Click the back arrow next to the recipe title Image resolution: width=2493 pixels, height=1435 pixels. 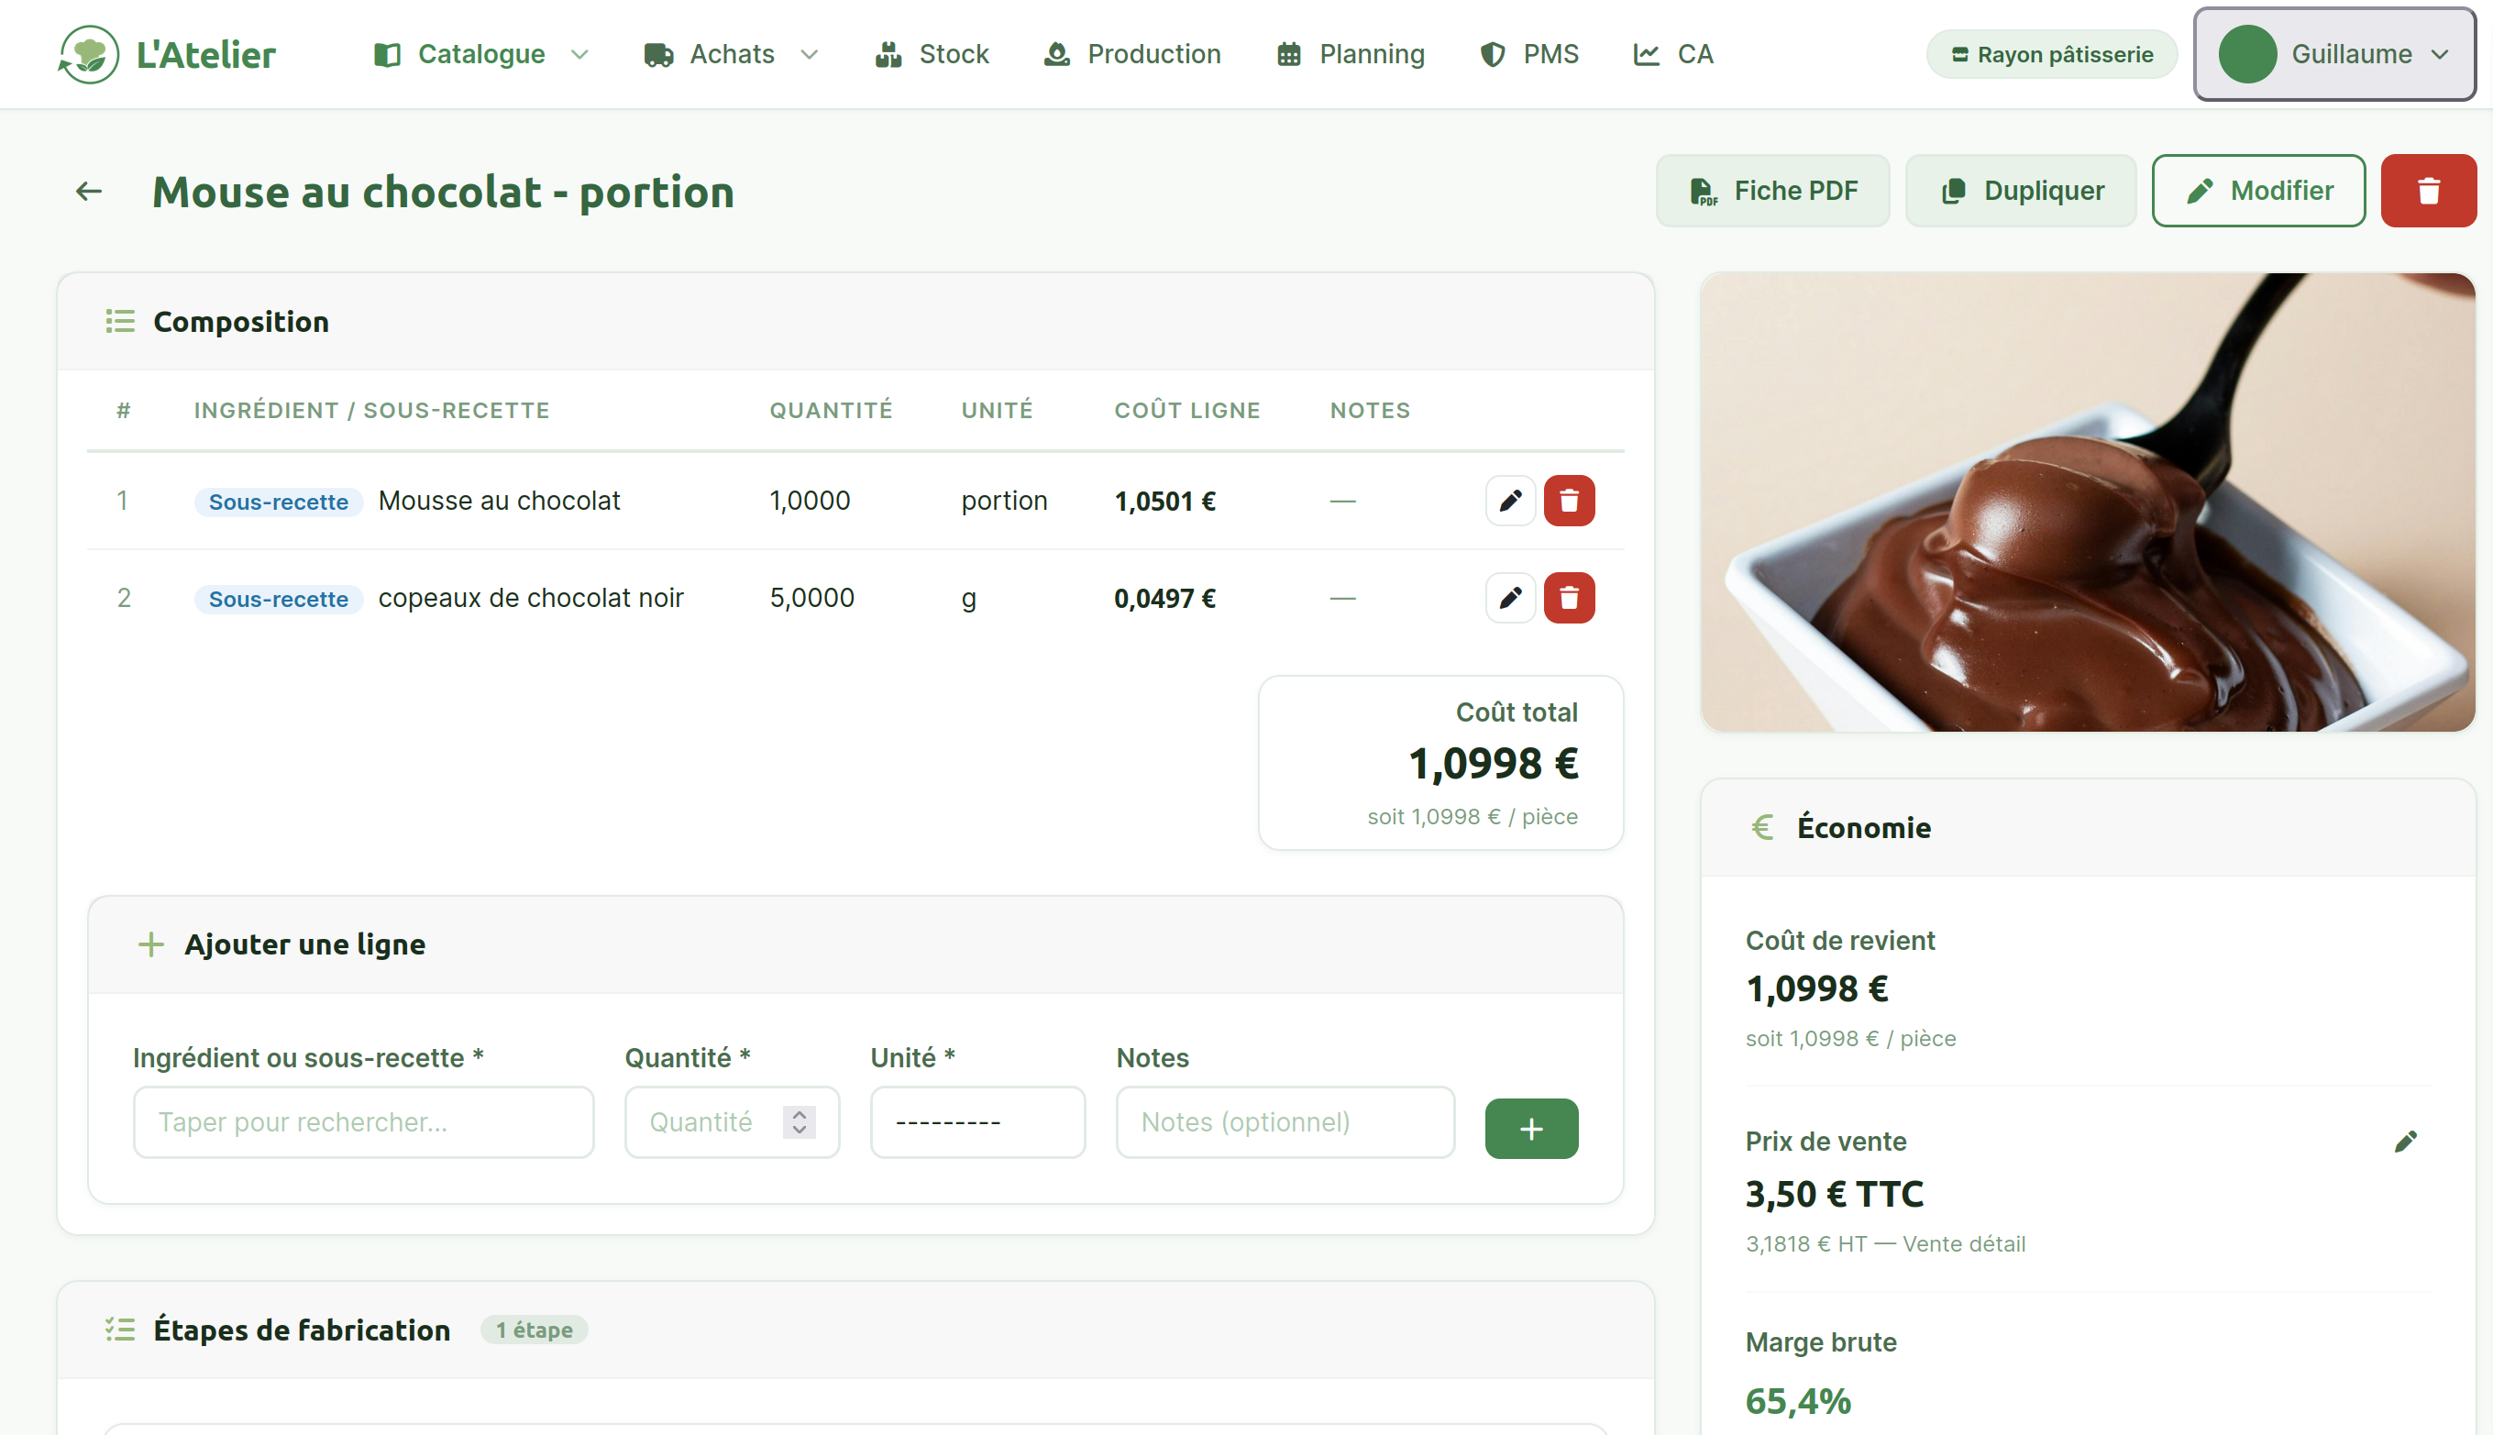88,192
